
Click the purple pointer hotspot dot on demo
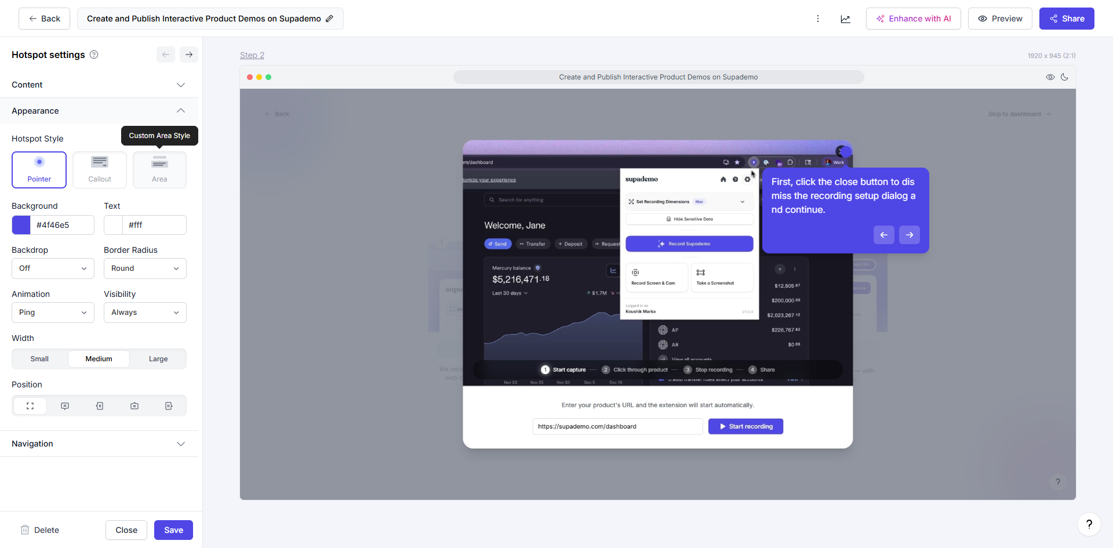tap(846, 152)
